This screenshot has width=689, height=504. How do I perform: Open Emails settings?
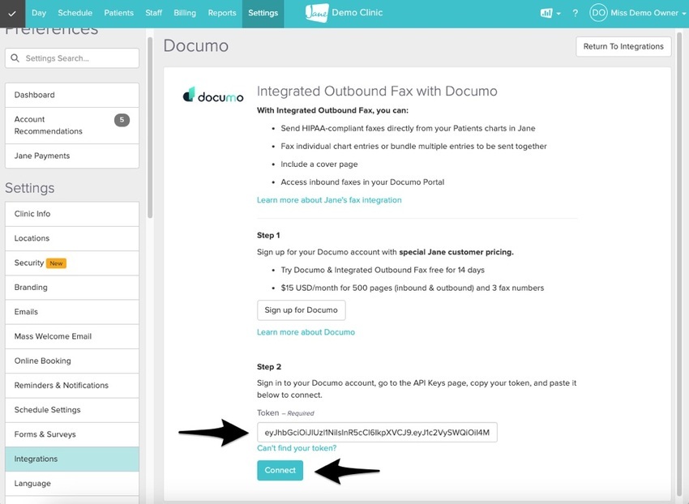click(x=72, y=312)
